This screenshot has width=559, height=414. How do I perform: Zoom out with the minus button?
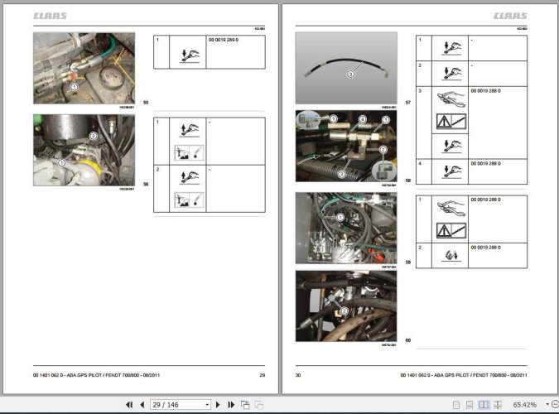[x=555, y=404]
